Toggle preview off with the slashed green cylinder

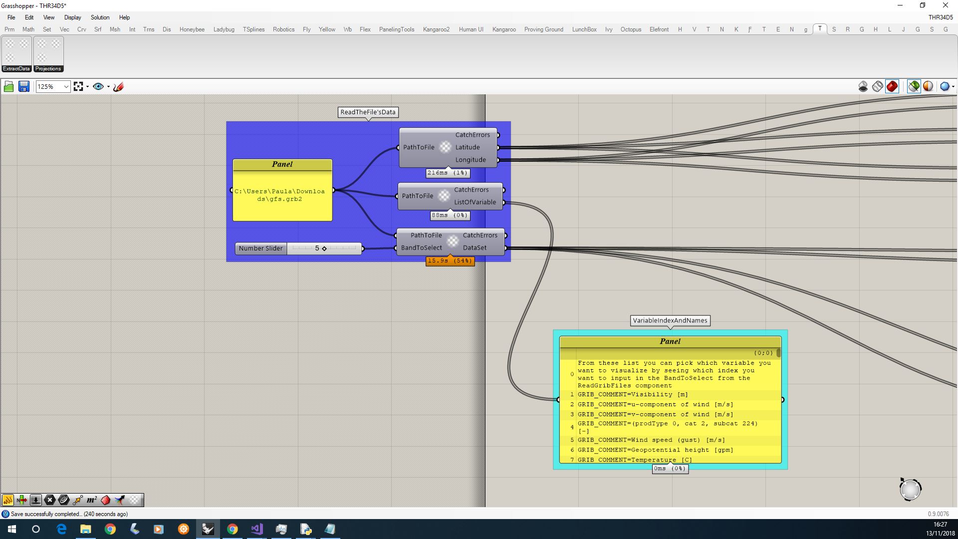coord(915,86)
